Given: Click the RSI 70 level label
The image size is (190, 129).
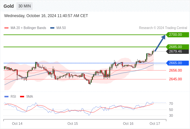Looking at the screenshot, I should click(171, 104).
